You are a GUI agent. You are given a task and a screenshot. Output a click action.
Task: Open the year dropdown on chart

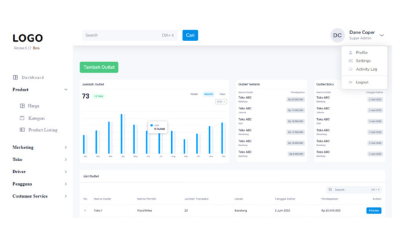(x=221, y=102)
